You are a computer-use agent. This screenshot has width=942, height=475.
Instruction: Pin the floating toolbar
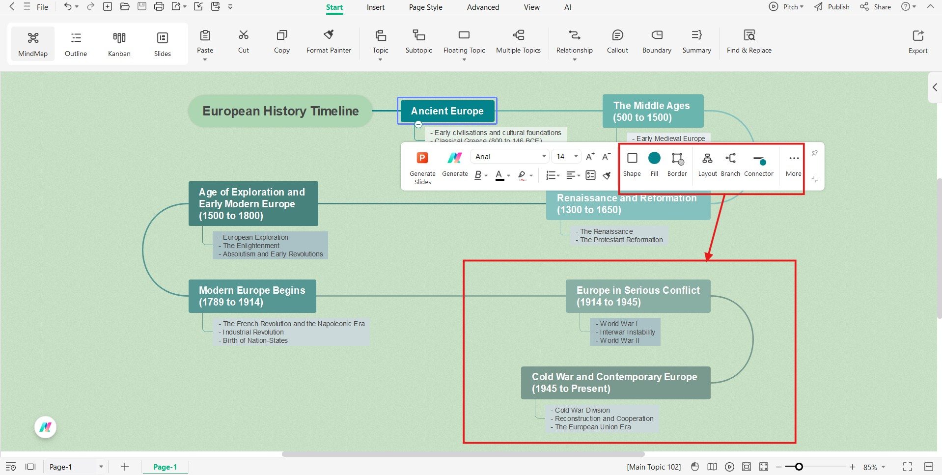click(814, 153)
